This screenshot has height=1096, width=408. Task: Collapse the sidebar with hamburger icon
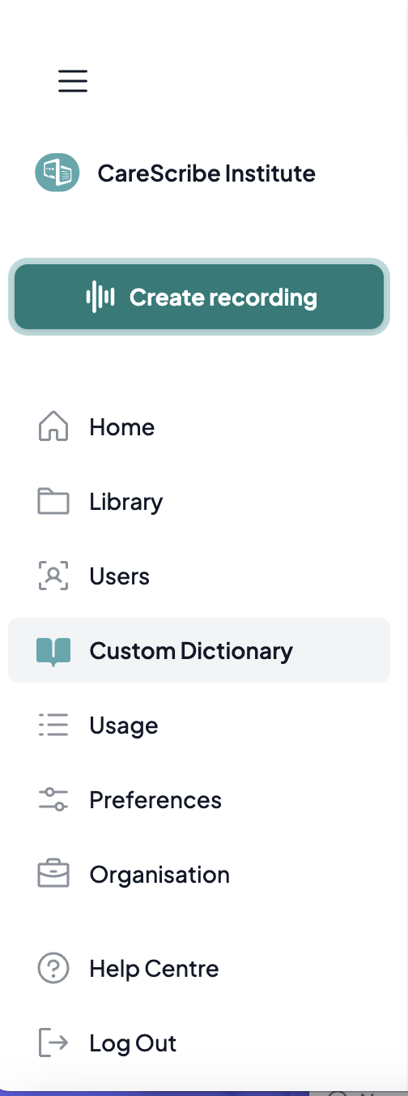(73, 81)
